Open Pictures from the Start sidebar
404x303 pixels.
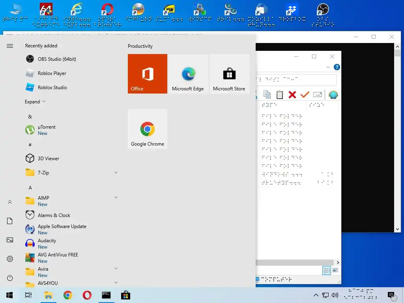pos(10,240)
